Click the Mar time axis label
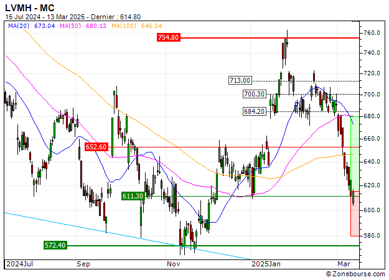 point(344,264)
